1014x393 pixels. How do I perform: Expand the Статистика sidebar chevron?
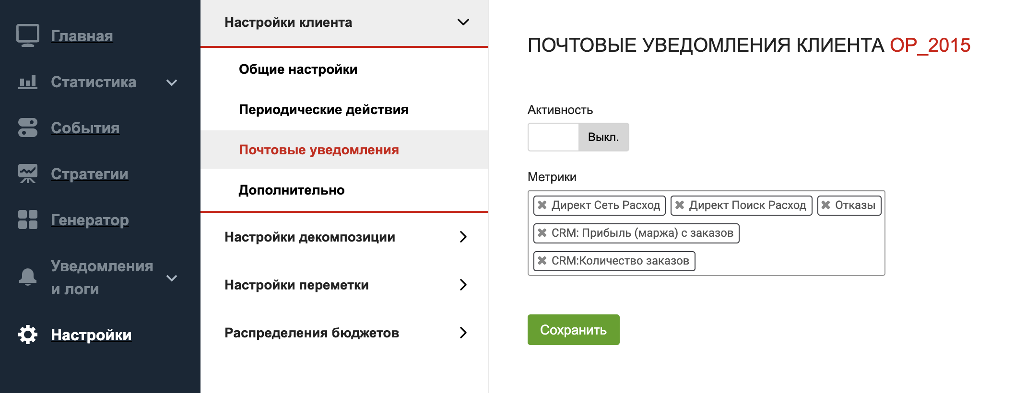[172, 82]
